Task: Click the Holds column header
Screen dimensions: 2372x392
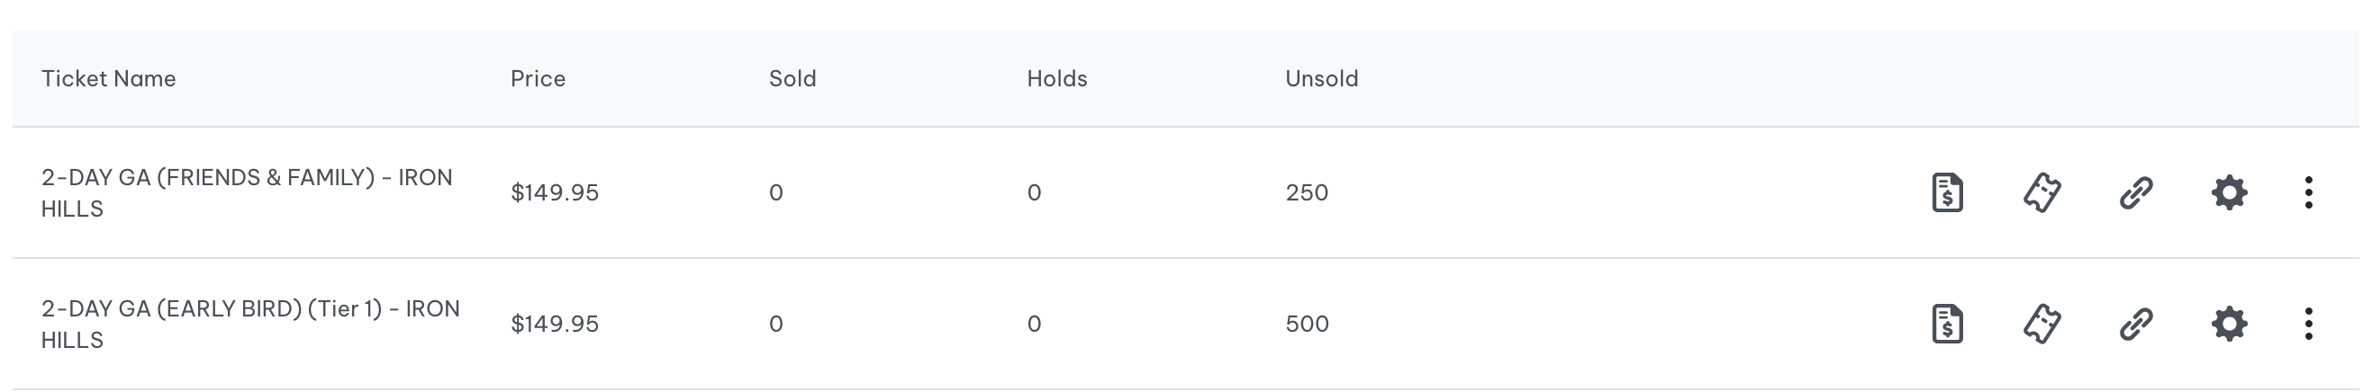Action: [1057, 79]
